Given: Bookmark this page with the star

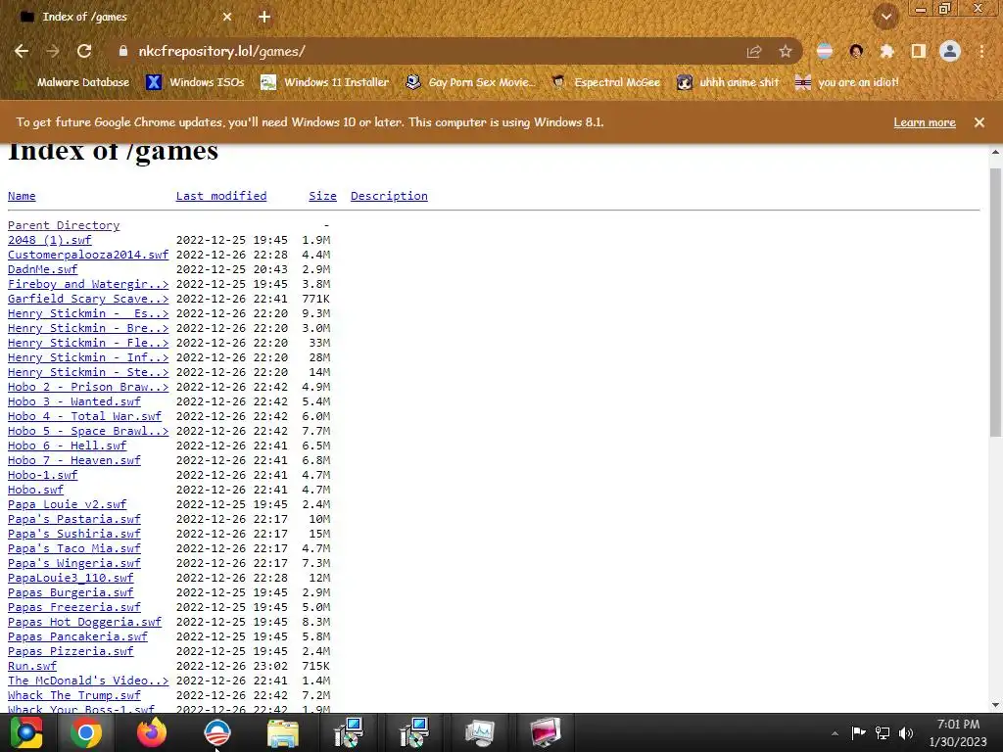Looking at the screenshot, I should coord(786,51).
